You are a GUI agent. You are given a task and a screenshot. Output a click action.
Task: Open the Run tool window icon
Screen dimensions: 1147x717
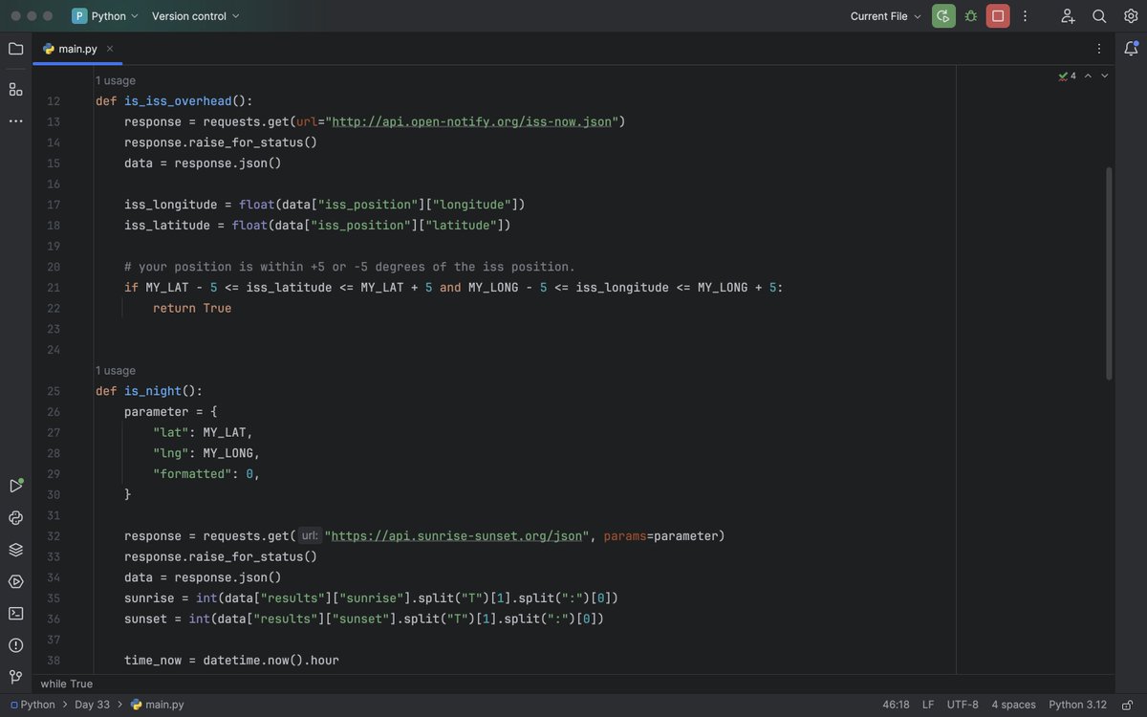(15, 486)
